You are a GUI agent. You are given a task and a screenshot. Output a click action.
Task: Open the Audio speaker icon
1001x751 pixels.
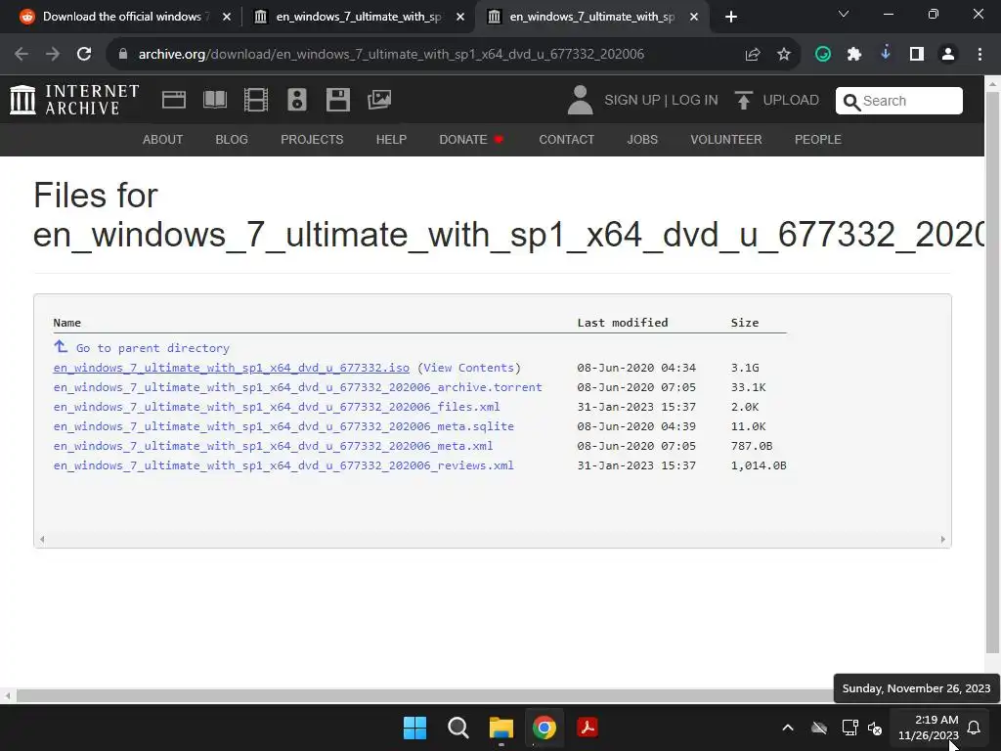click(x=297, y=100)
